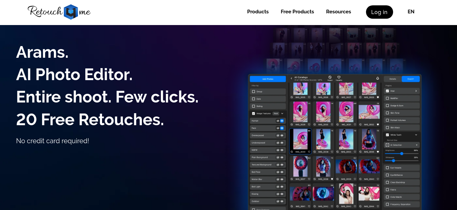Enable the Eye Vessels checkbox
The image size is (457, 210).
pos(387,168)
